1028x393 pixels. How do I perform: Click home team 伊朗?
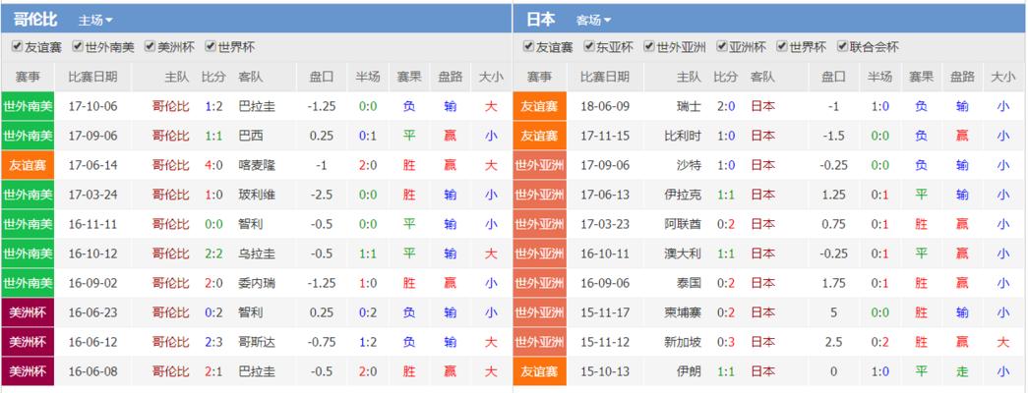[x=689, y=371]
